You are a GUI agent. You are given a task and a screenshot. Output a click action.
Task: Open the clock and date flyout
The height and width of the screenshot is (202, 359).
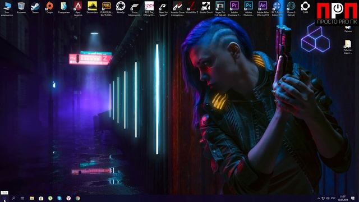coord(343,198)
